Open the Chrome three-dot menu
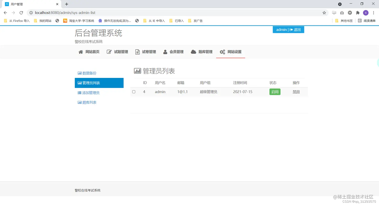Viewport: 379px width, 205px height. [373, 13]
